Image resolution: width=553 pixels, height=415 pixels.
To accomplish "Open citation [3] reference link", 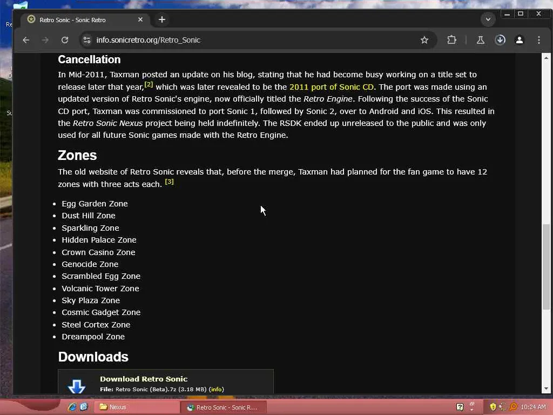I will (169, 182).
